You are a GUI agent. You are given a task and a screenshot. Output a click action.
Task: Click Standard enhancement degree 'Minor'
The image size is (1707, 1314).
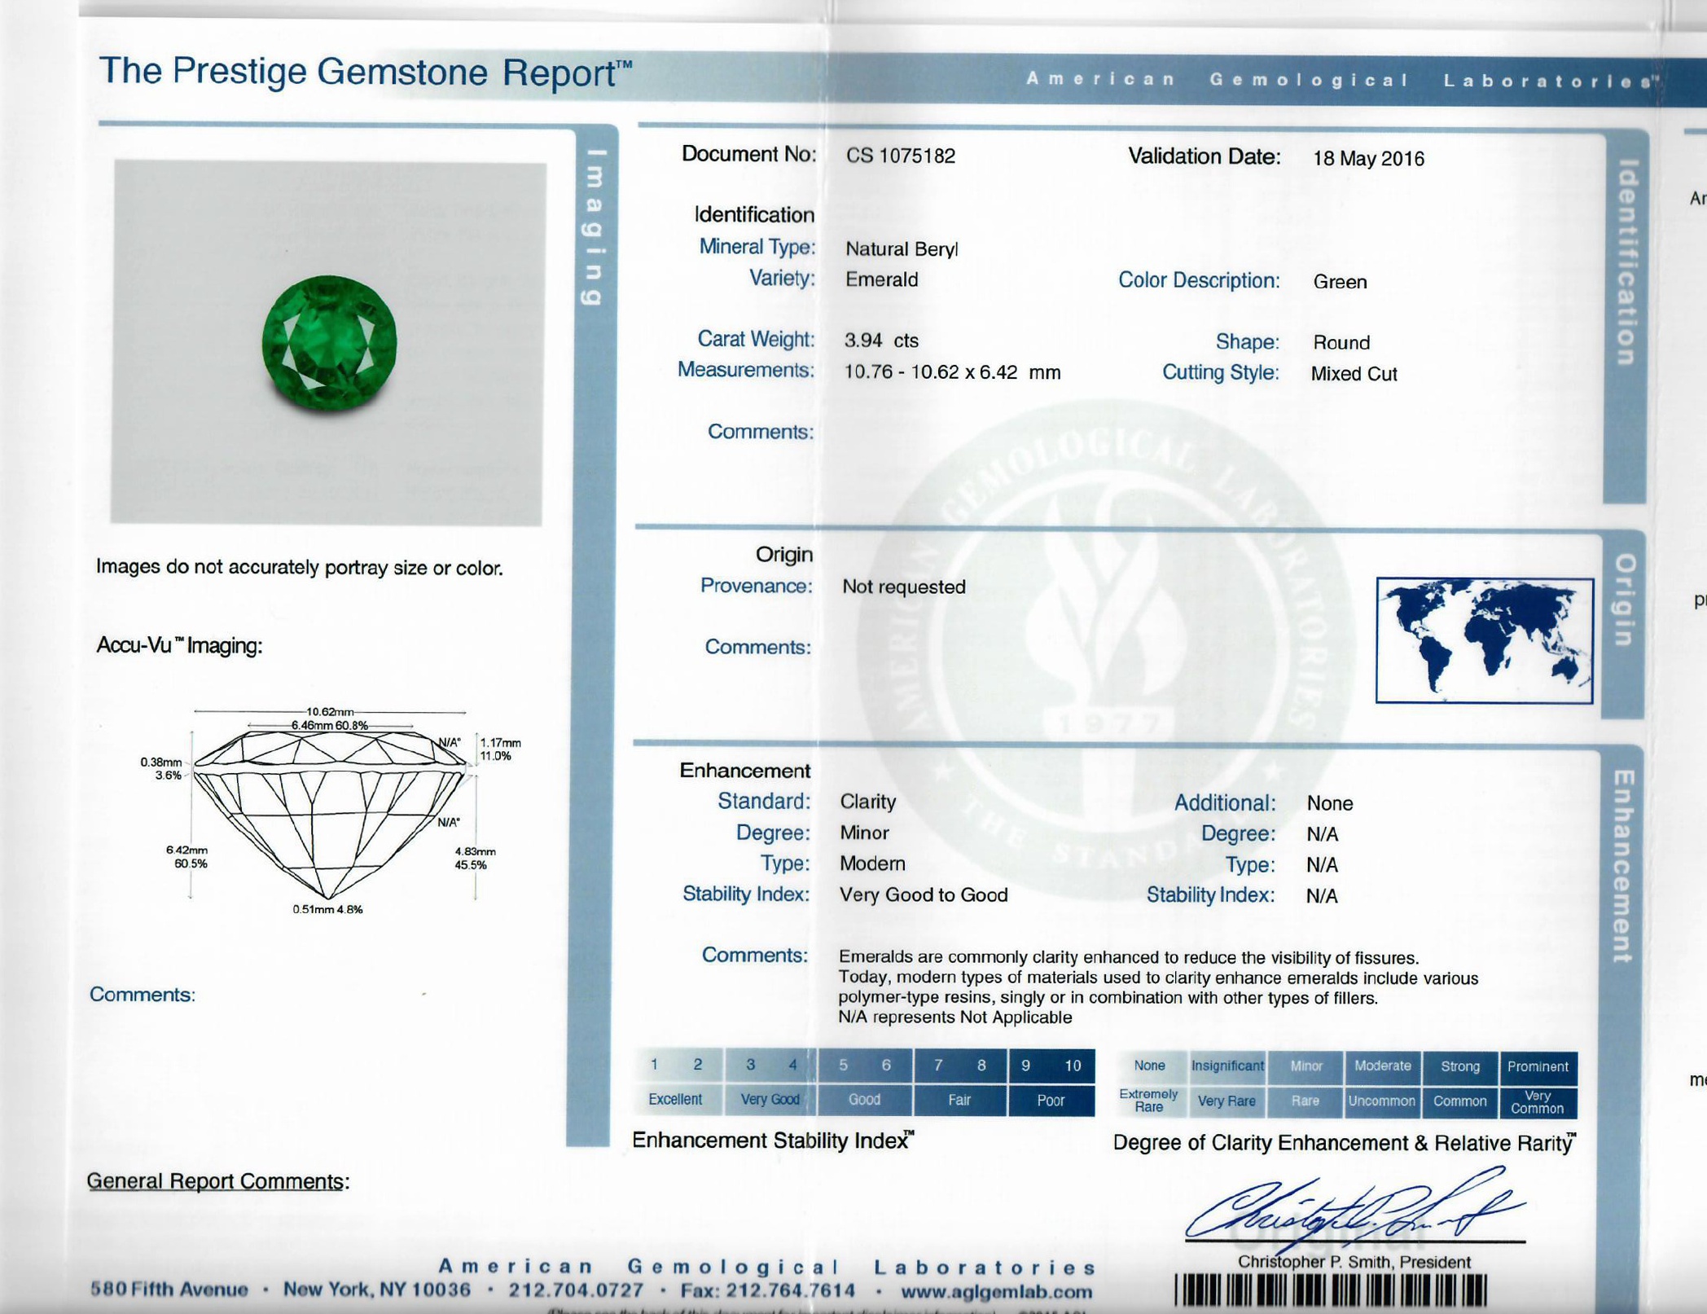(864, 833)
